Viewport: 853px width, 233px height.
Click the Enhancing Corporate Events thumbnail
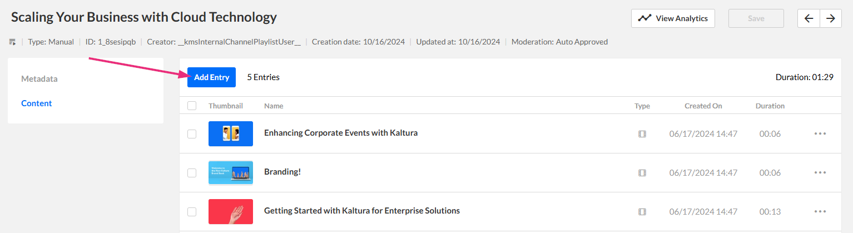pyautogui.click(x=231, y=133)
